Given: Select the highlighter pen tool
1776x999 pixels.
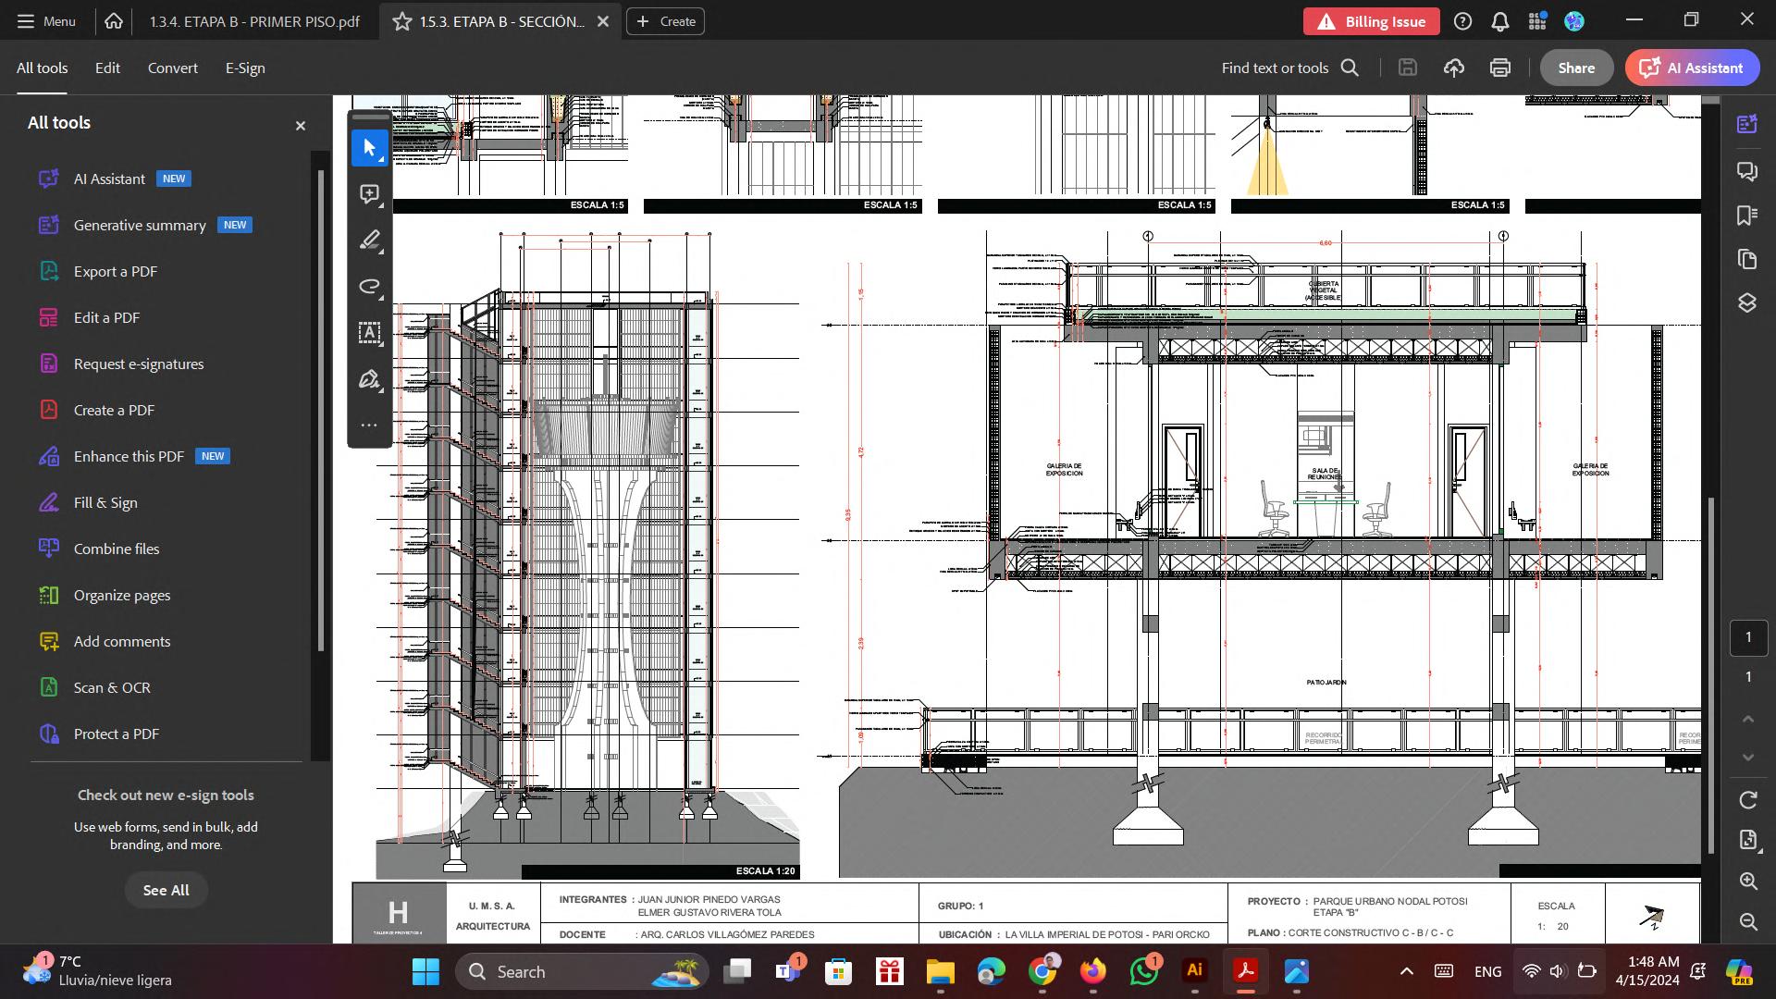Looking at the screenshot, I should (370, 240).
